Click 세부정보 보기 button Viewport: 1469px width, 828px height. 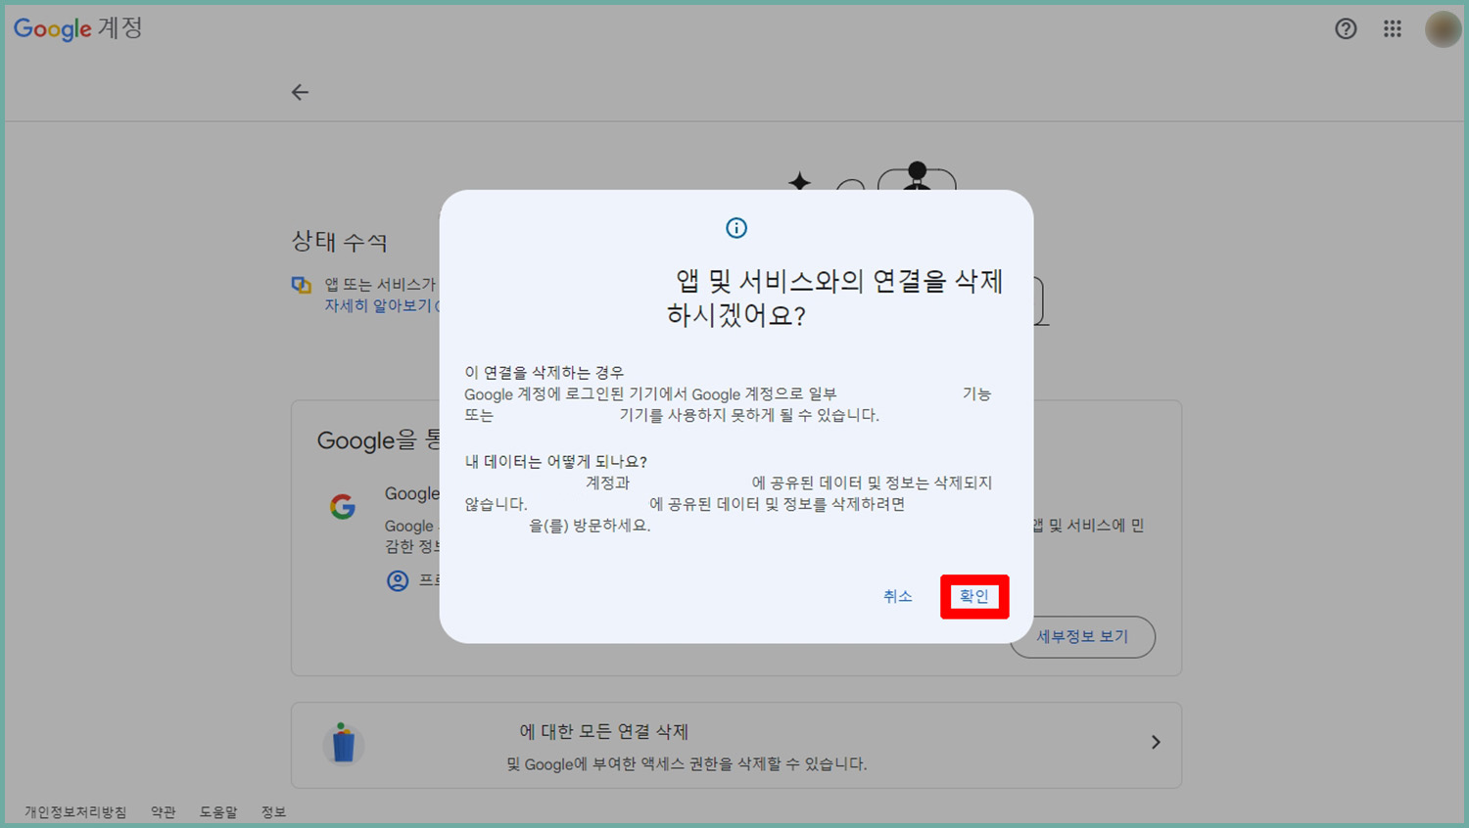point(1082,636)
